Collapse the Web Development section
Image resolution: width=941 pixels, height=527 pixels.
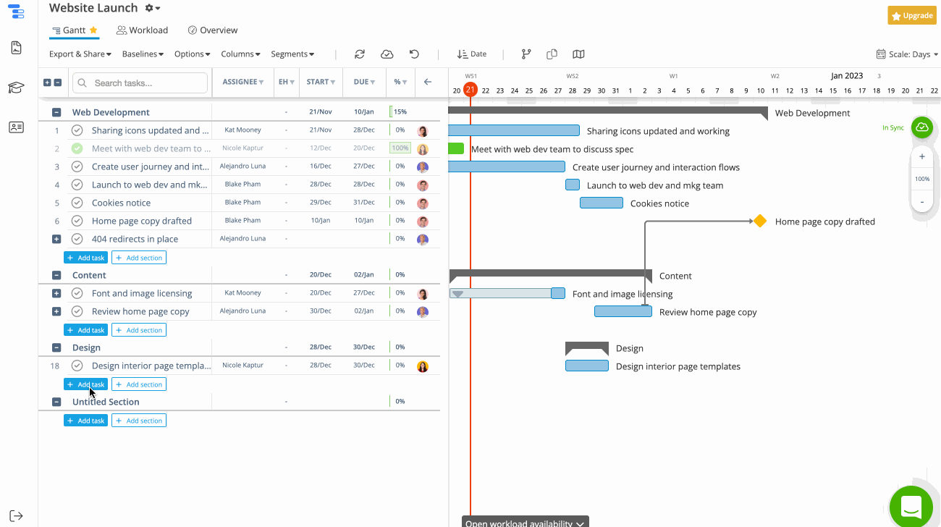tap(56, 112)
